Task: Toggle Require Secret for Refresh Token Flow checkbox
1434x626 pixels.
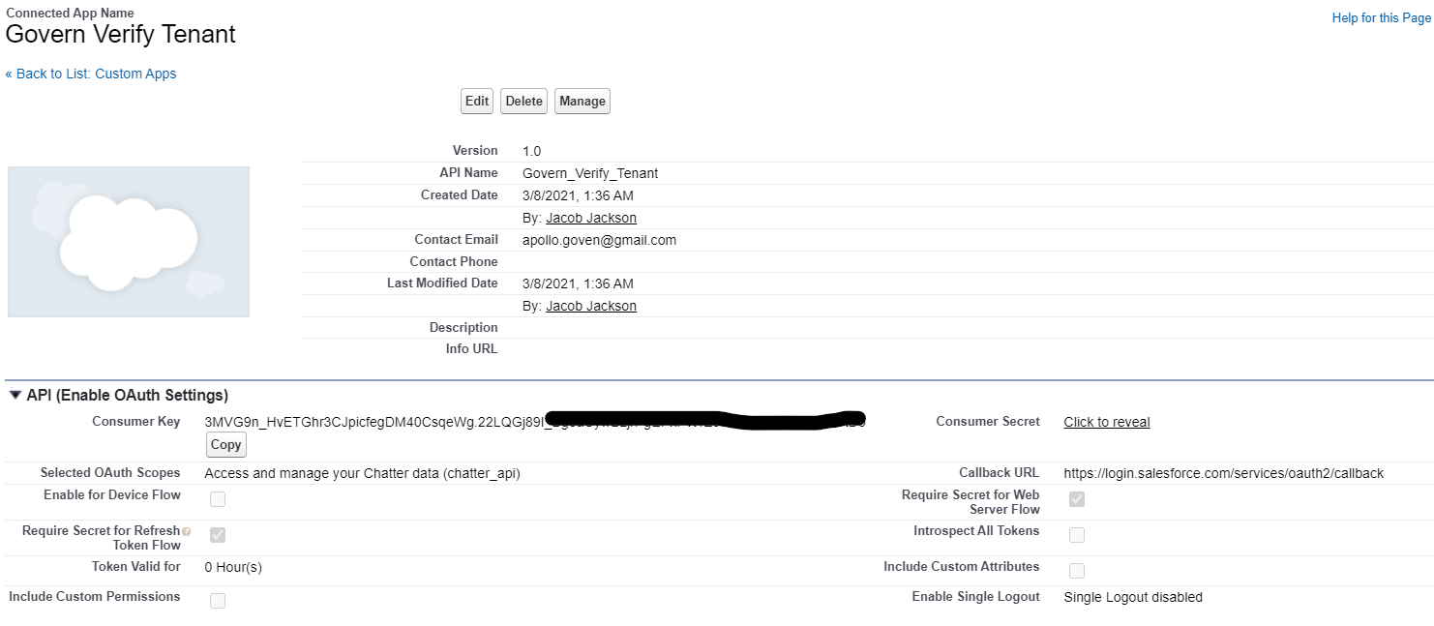Action: click(218, 535)
